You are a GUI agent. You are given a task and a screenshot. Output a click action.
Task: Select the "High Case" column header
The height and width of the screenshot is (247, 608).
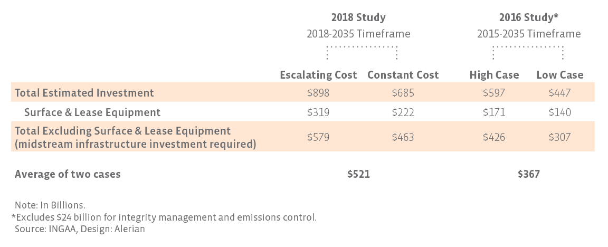[x=494, y=75]
